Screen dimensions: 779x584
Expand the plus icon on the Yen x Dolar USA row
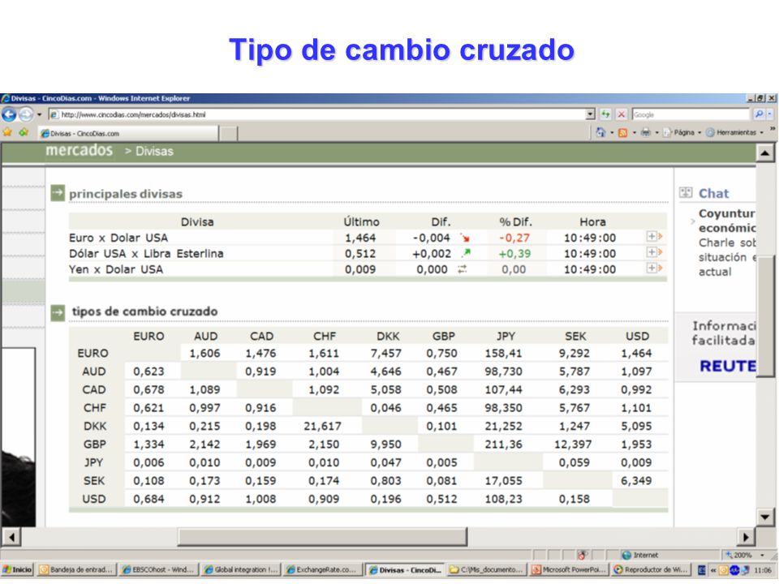tap(654, 268)
